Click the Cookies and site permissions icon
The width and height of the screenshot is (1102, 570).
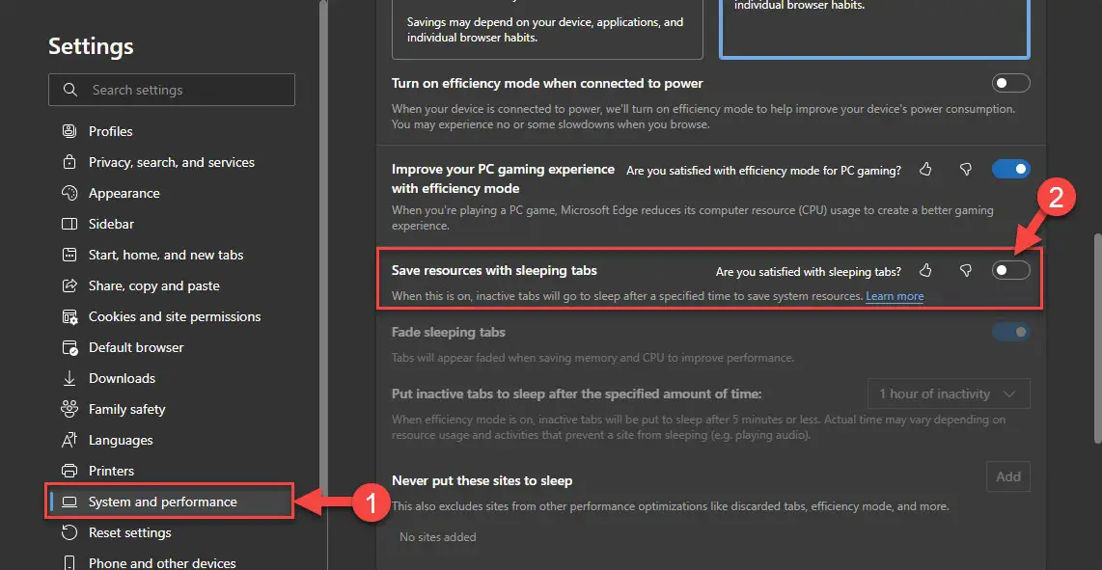pos(69,316)
